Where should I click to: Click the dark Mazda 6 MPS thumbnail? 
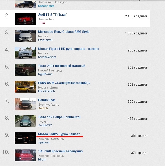click(x=25, y=138)
